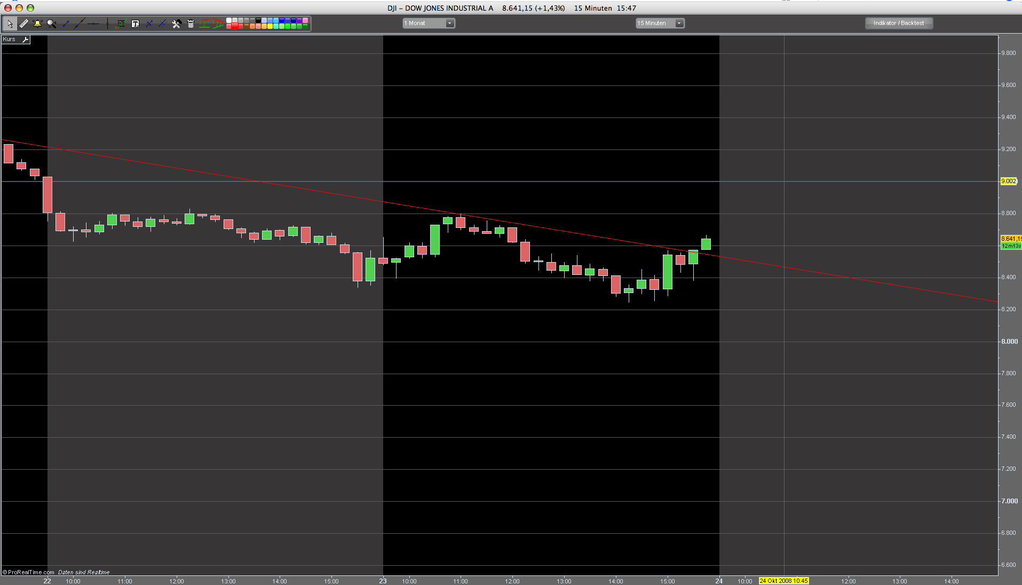Viewport: 1022px width, 585px height.
Task: Click the current price label 8.641
Action: pyautogui.click(x=1011, y=239)
